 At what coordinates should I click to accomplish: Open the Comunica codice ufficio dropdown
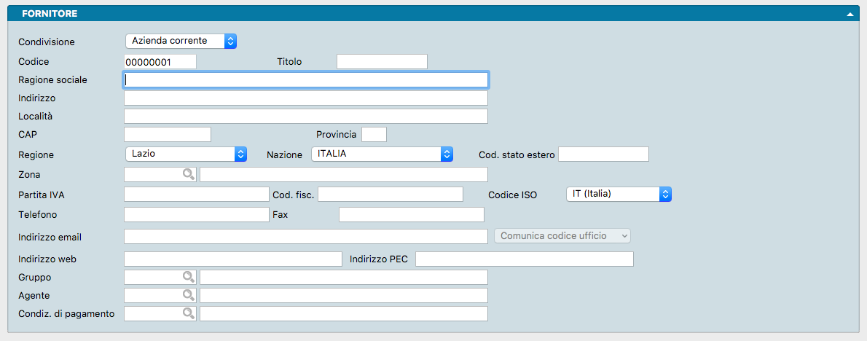point(562,236)
